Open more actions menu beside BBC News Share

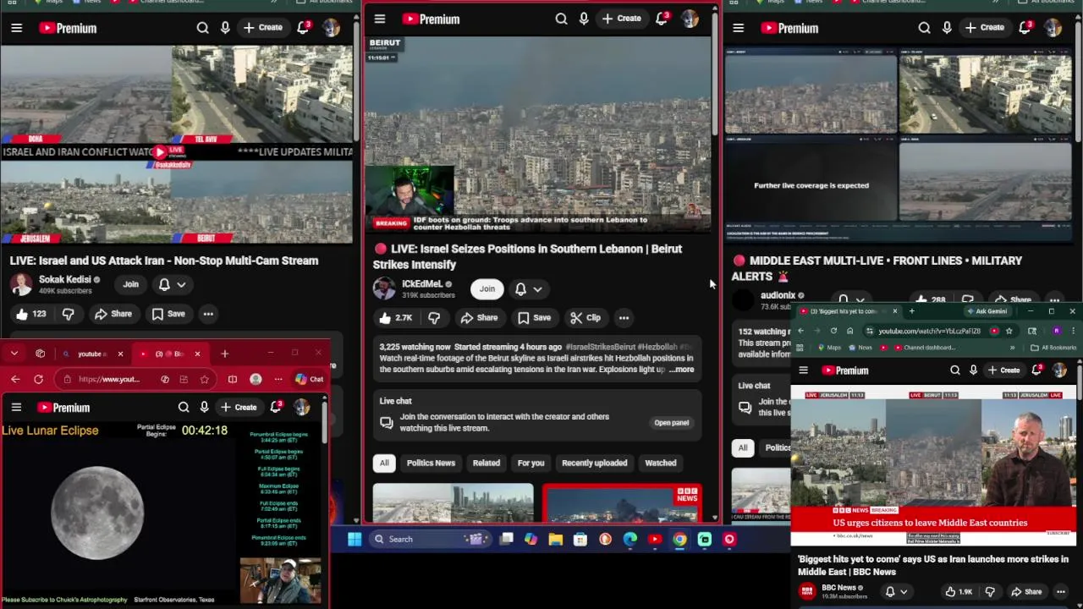(x=1060, y=591)
